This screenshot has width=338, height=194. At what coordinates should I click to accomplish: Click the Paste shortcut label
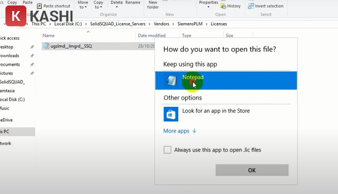click(x=57, y=6)
